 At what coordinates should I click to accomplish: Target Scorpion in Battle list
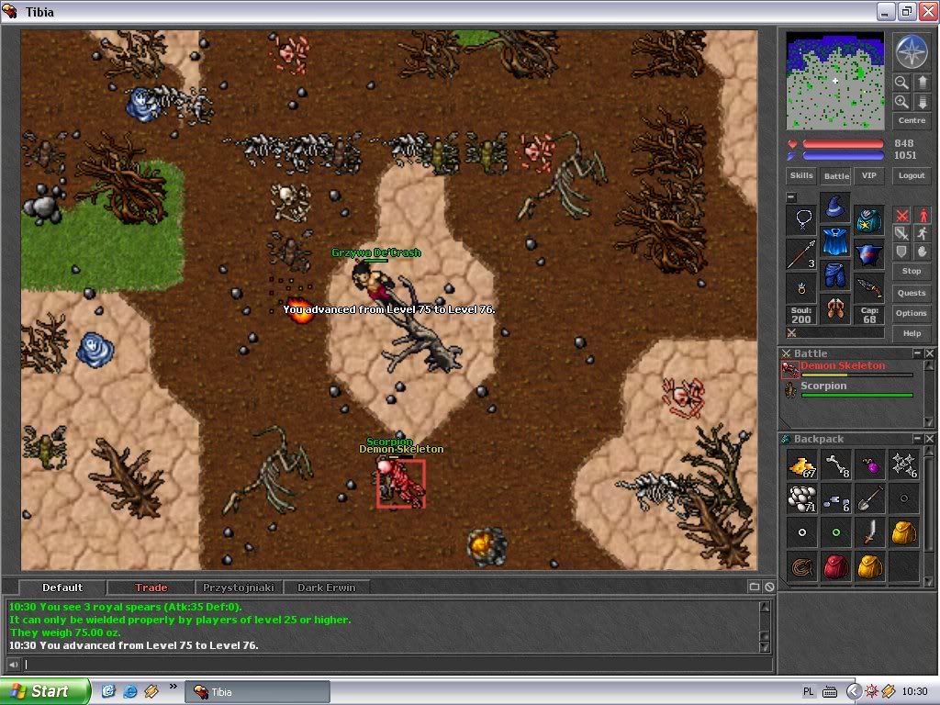(847, 389)
